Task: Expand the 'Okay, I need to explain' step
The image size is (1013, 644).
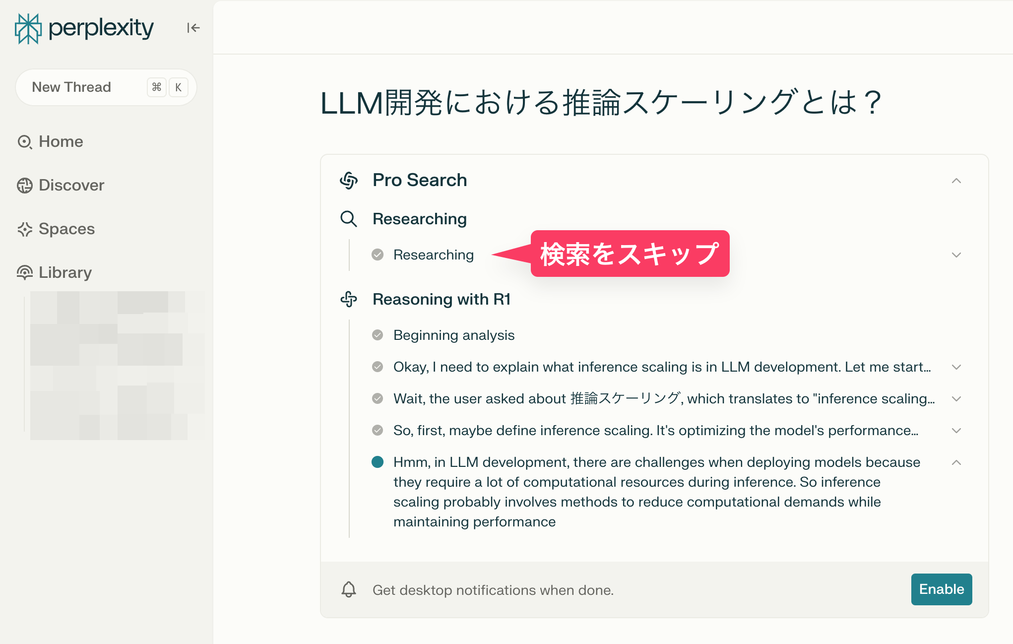Action: [x=956, y=367]
